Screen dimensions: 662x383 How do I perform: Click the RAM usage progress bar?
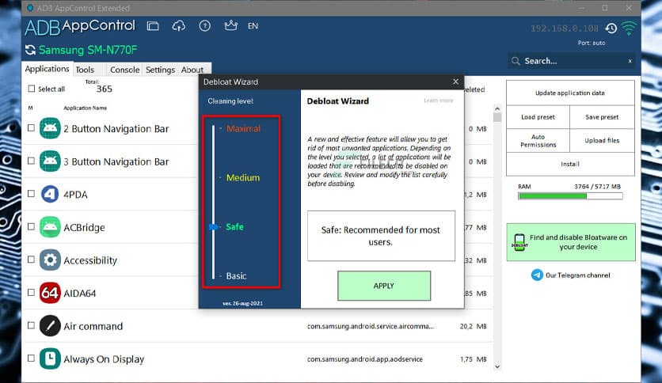point(570,195)
